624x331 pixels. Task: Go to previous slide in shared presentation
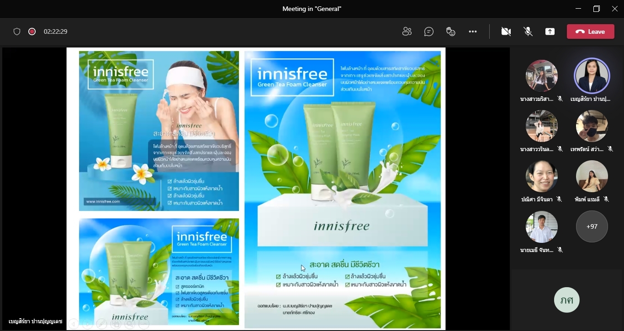tap(73, 324)
